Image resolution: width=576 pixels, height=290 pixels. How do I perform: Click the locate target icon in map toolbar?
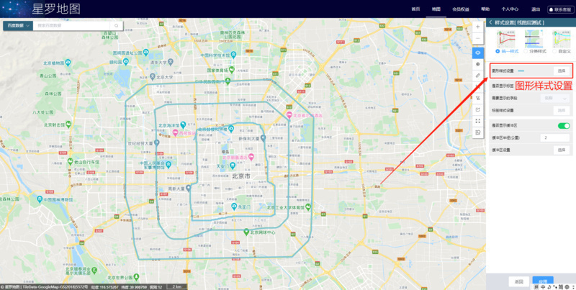(x=478, y=64)
